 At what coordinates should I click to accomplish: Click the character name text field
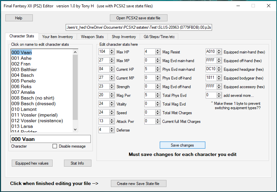coord(50,139)
